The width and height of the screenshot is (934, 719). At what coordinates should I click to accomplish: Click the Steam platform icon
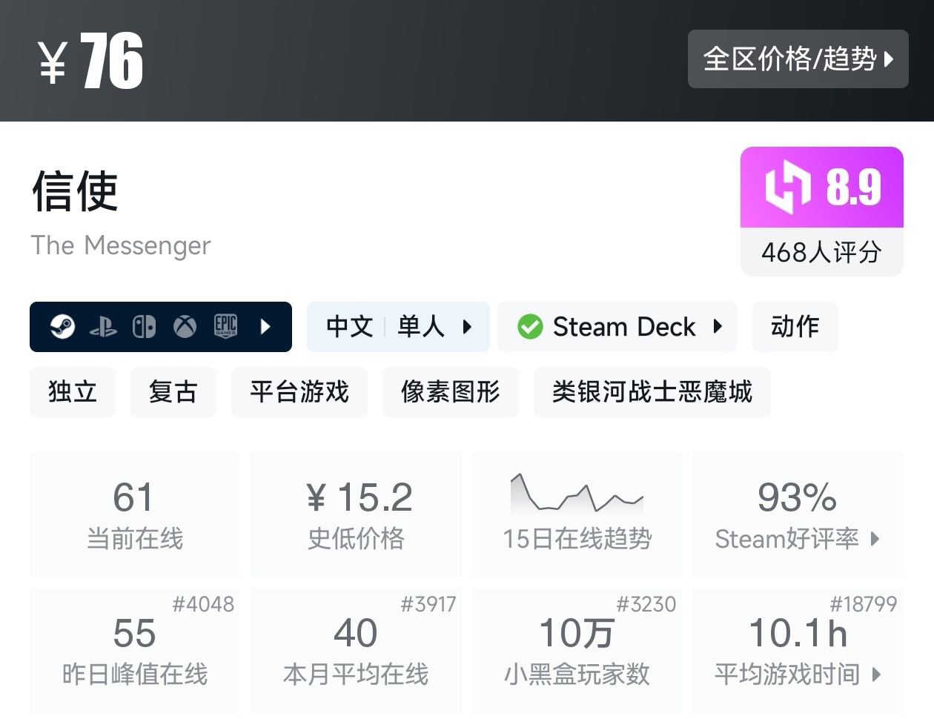(x=63, y=326)
